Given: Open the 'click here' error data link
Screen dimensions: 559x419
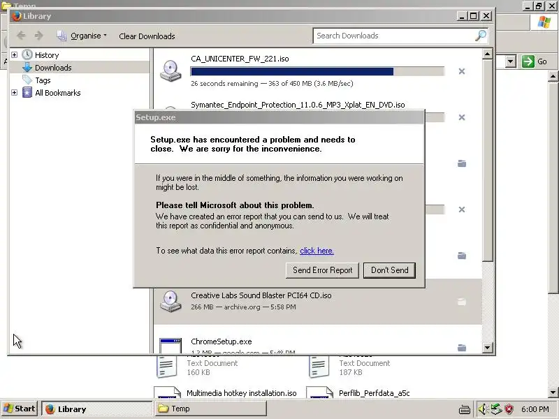Looking at the screenshot, I should (317, 251).
